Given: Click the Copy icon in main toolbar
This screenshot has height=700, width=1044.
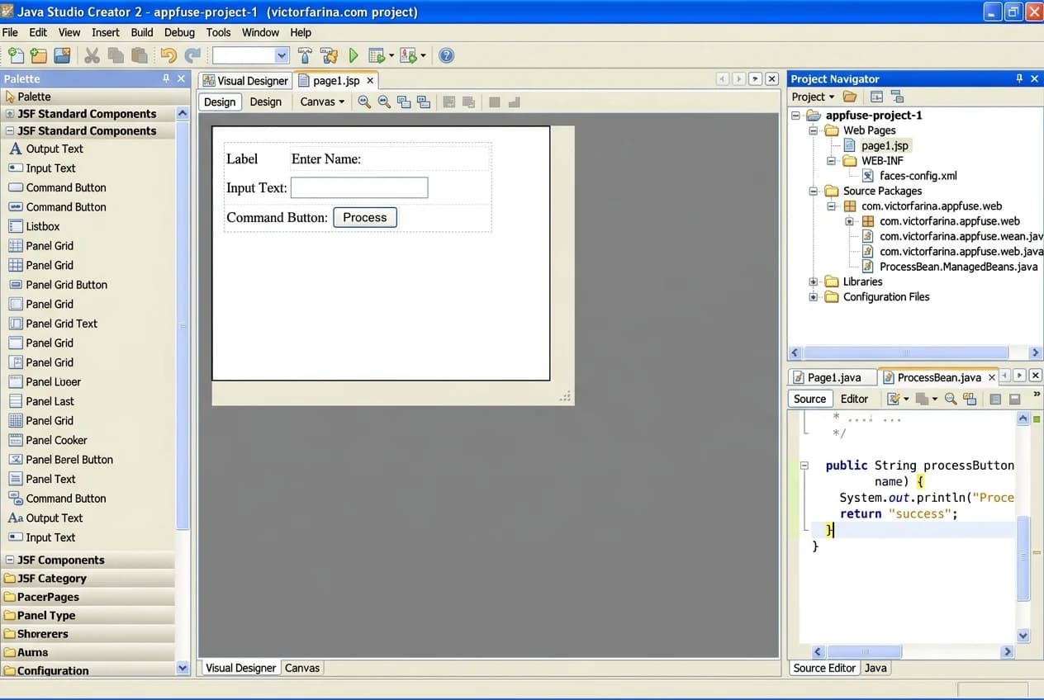Looking at the screenshot, I should coord(116,55).
